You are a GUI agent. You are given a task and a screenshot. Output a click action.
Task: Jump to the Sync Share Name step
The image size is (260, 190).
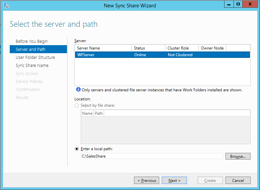pos(32,65)
